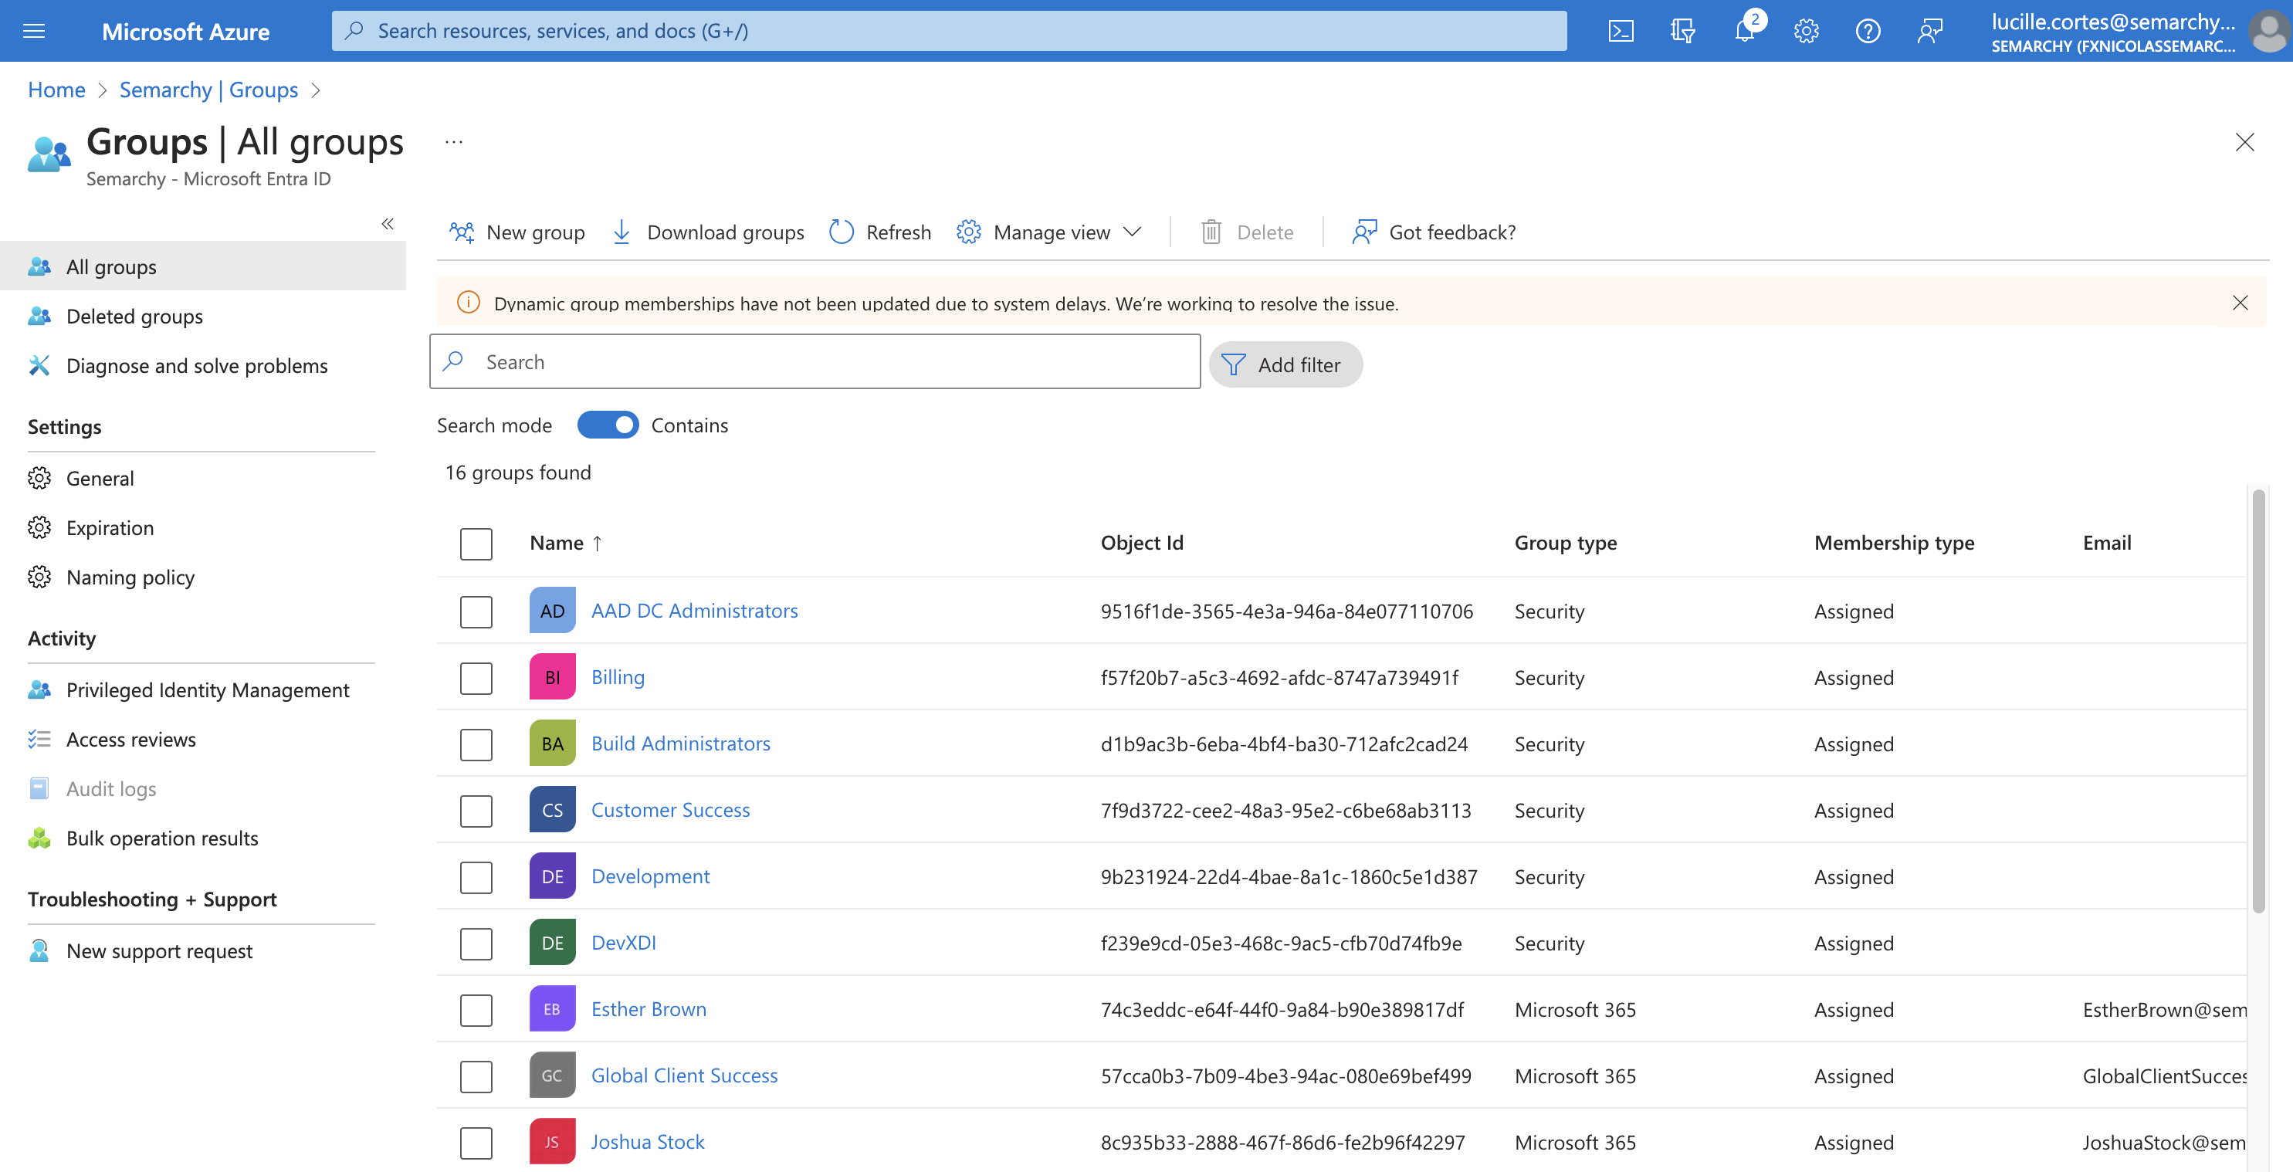Open the AAD DC Administrators group
The image size is (2293, 1172).
(x=693, y=608)
